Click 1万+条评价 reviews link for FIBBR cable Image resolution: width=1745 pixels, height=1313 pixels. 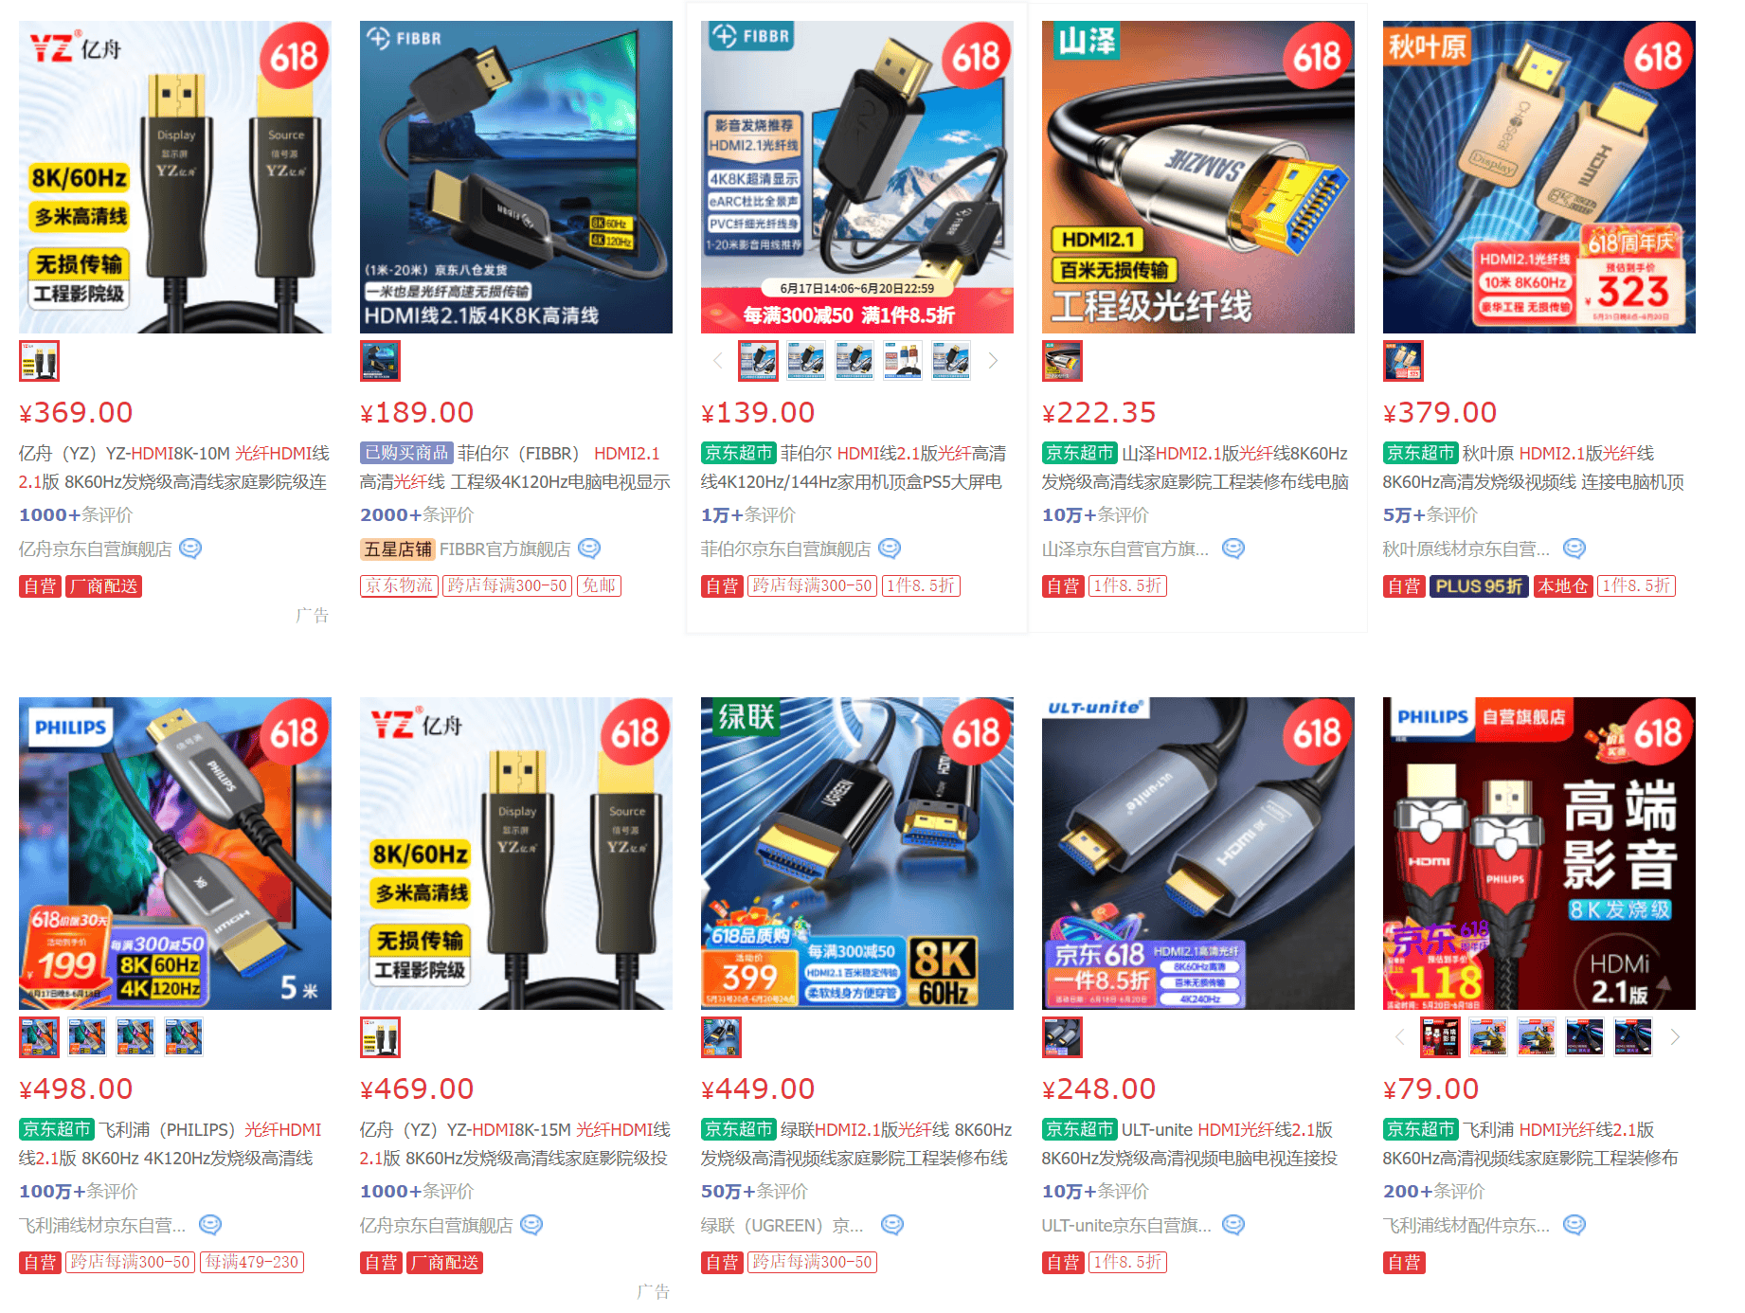tap(748, 515)
